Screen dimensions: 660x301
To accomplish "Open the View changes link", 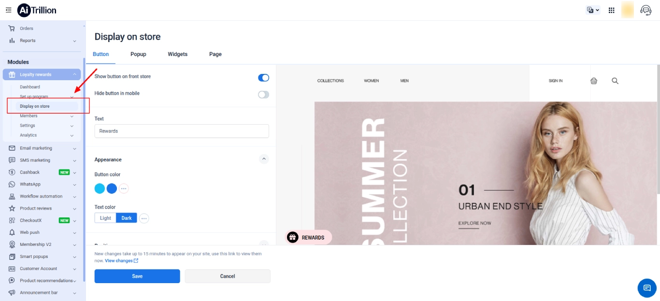I will [122, 261].
